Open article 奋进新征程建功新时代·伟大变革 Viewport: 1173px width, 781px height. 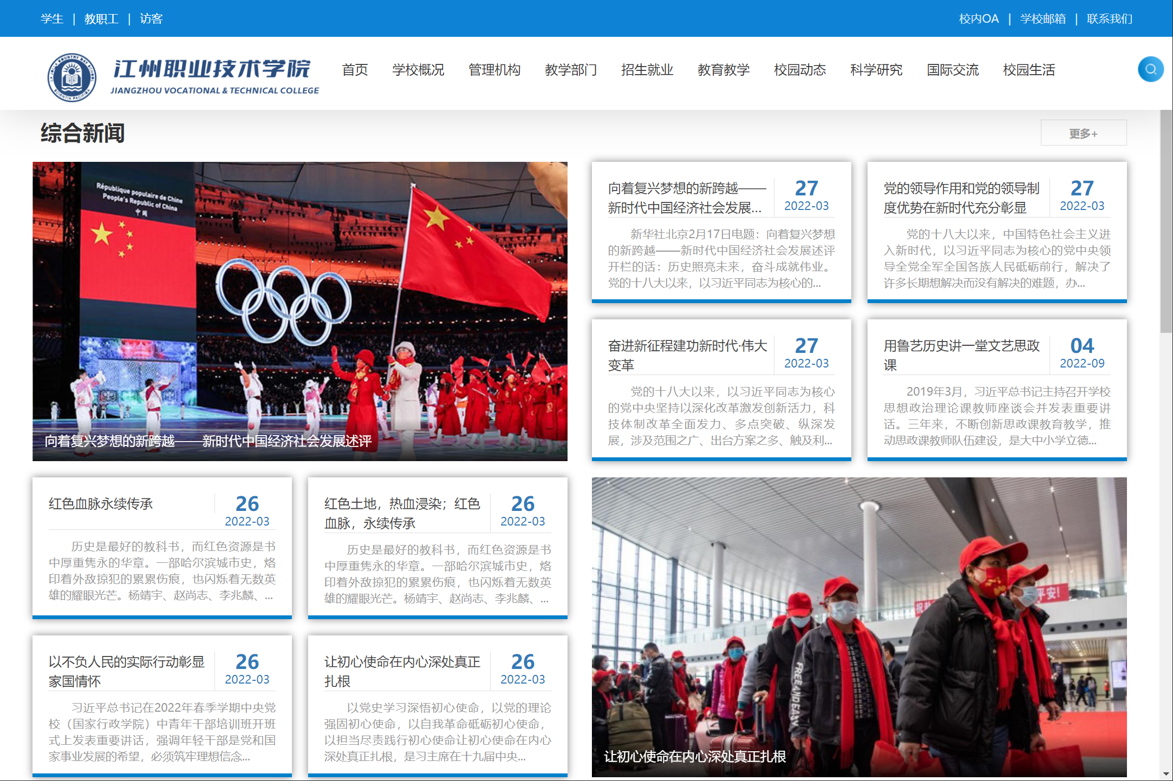[687, 355]
